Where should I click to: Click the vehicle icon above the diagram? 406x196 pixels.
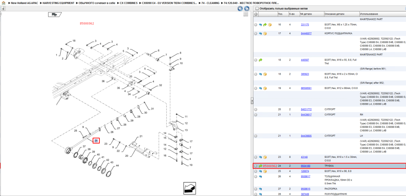[55, 15]
